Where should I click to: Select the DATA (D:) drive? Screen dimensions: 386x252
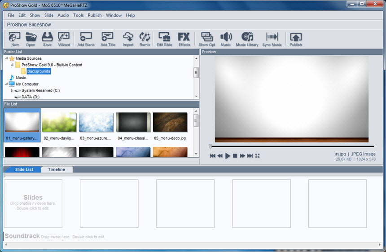31,97
